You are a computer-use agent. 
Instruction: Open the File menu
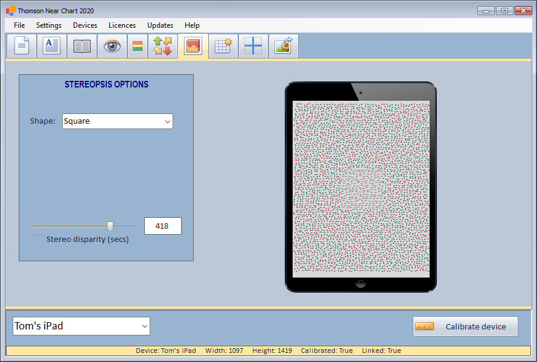pos(19,25)
